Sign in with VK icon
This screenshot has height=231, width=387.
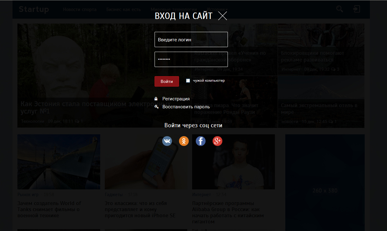coord(167,141)
